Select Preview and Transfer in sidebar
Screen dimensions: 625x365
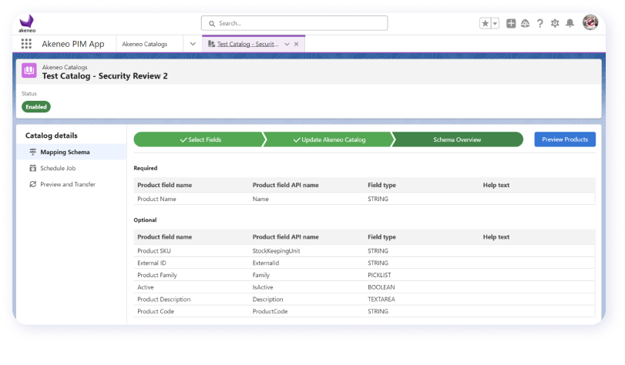coord(68,184)
